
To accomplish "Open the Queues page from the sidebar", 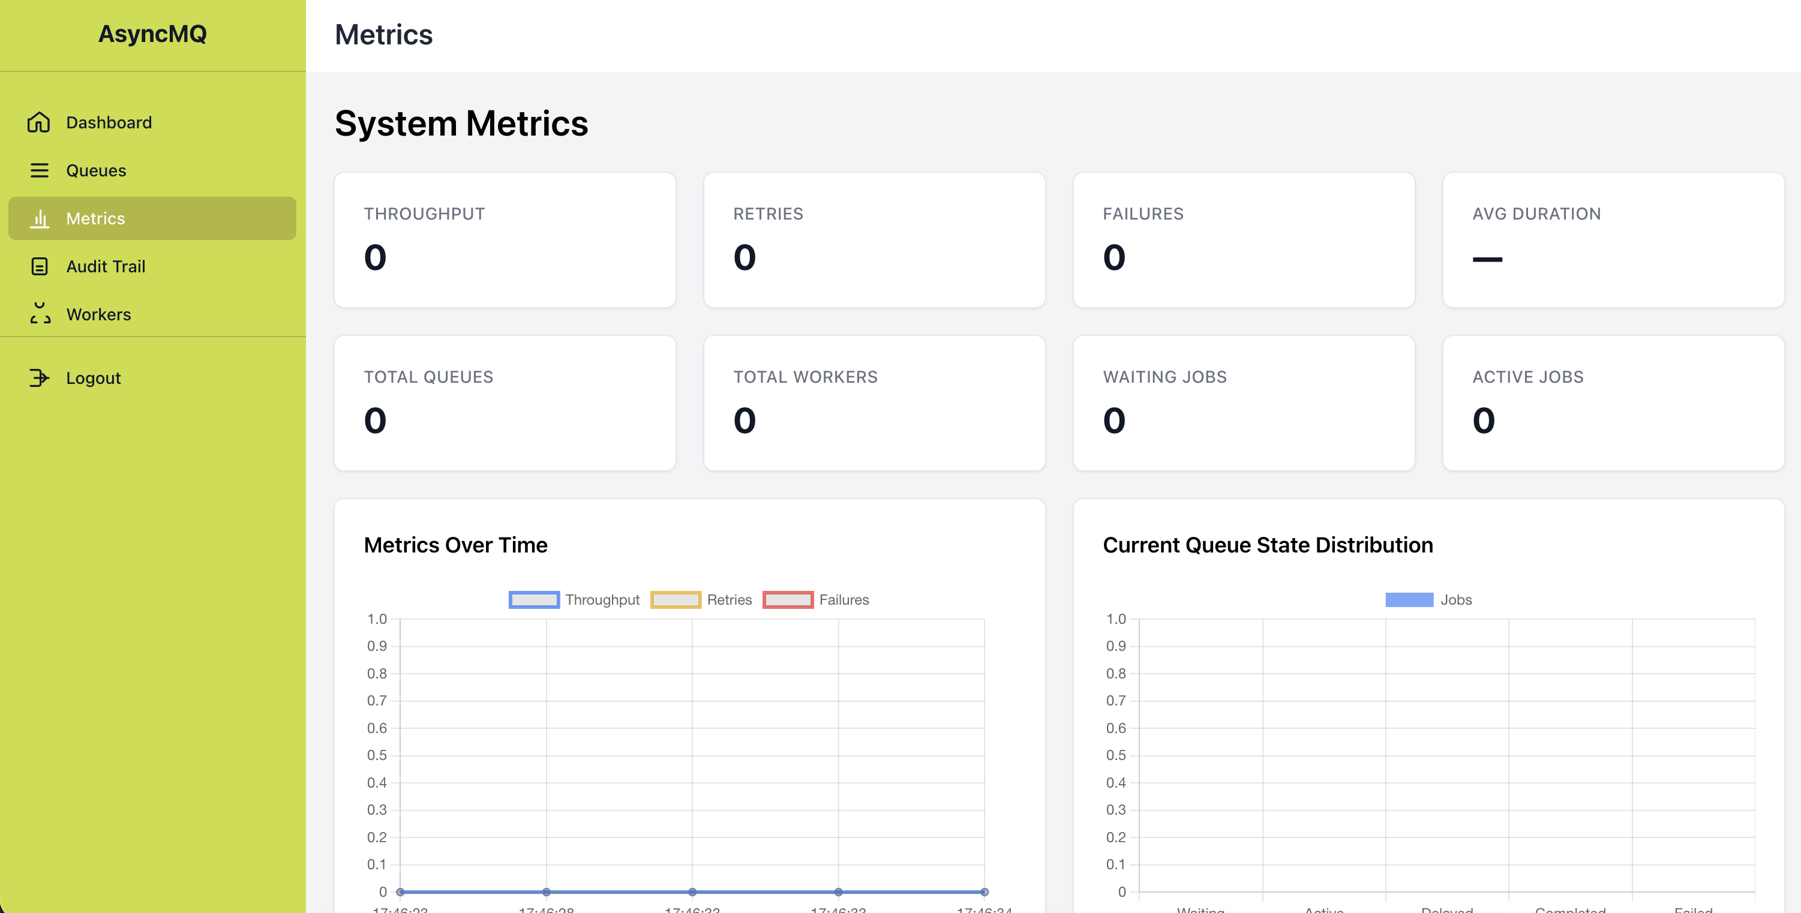I will pyautogui.click(x=96, y=170).
